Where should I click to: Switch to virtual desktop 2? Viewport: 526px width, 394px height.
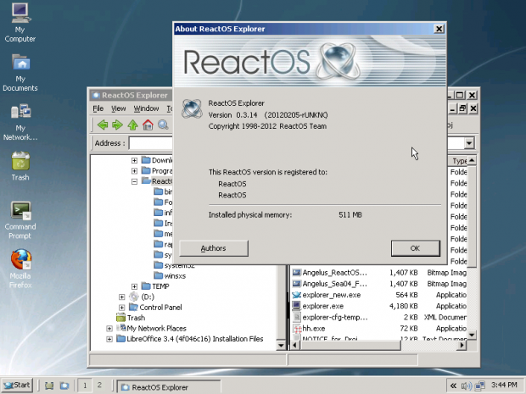tap(99, 386)
